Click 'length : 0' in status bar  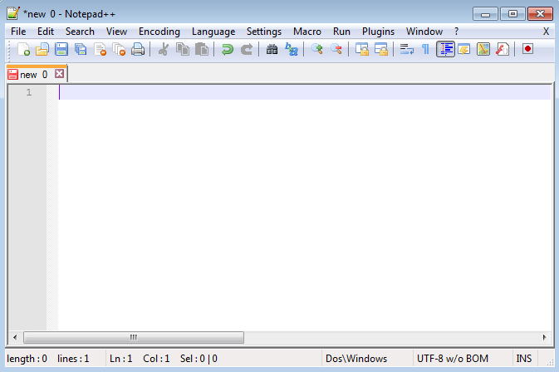click(x=27, y=359)
